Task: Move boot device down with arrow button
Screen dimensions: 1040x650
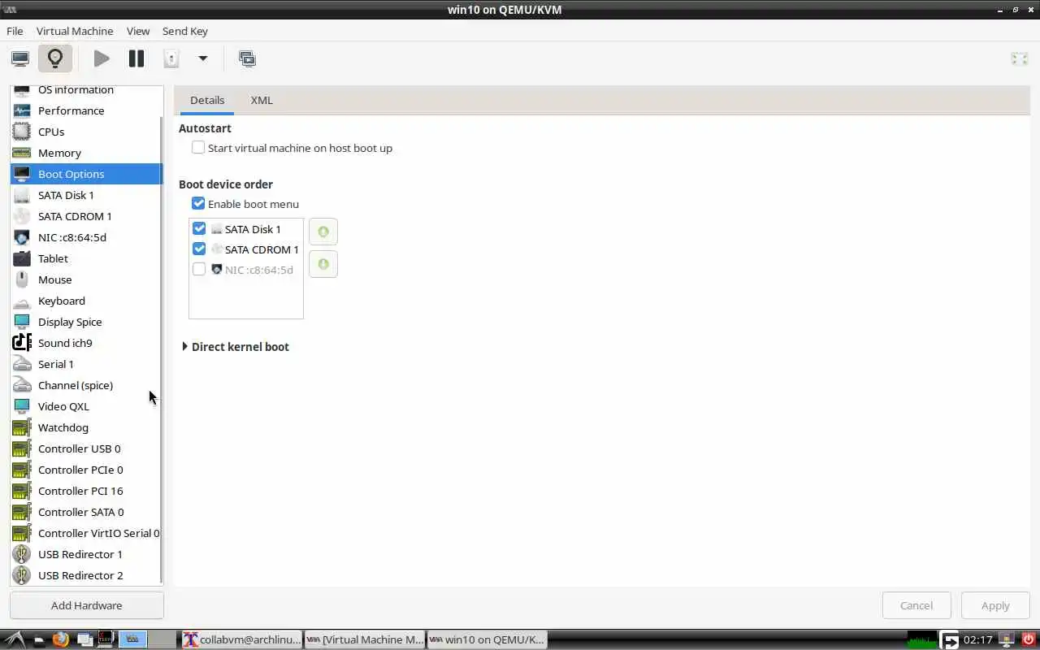Action: point(323,264)
